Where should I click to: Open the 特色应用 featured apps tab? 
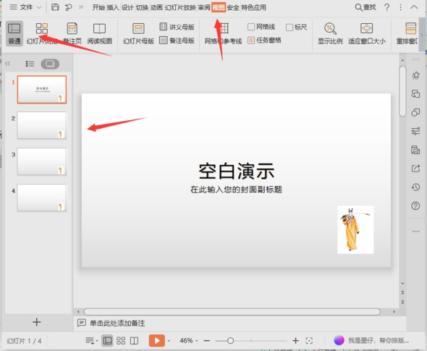[x=253, y=7]
